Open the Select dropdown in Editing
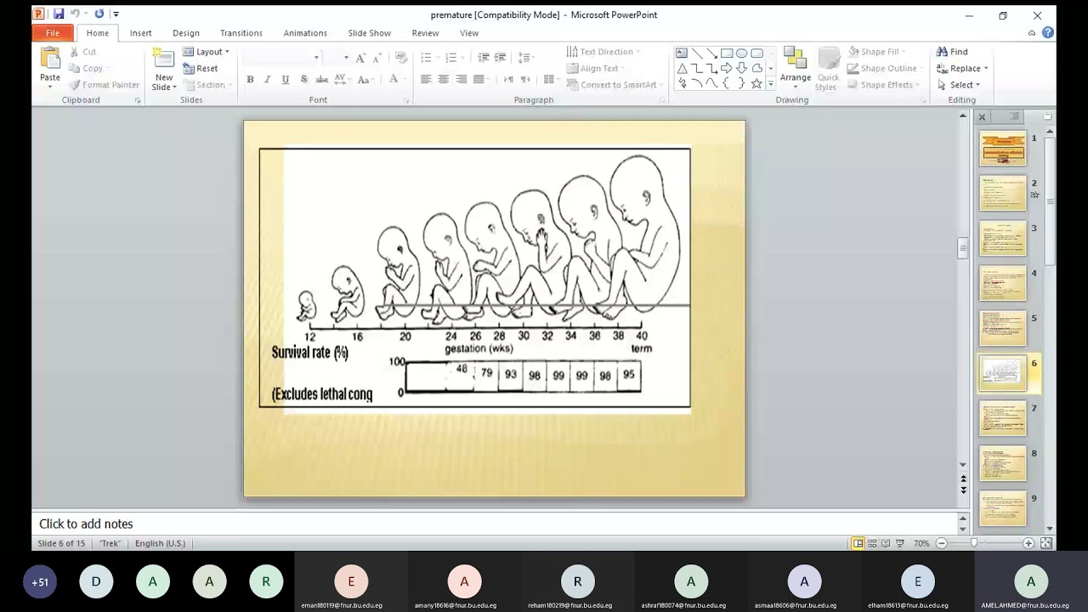 point(959,85)
